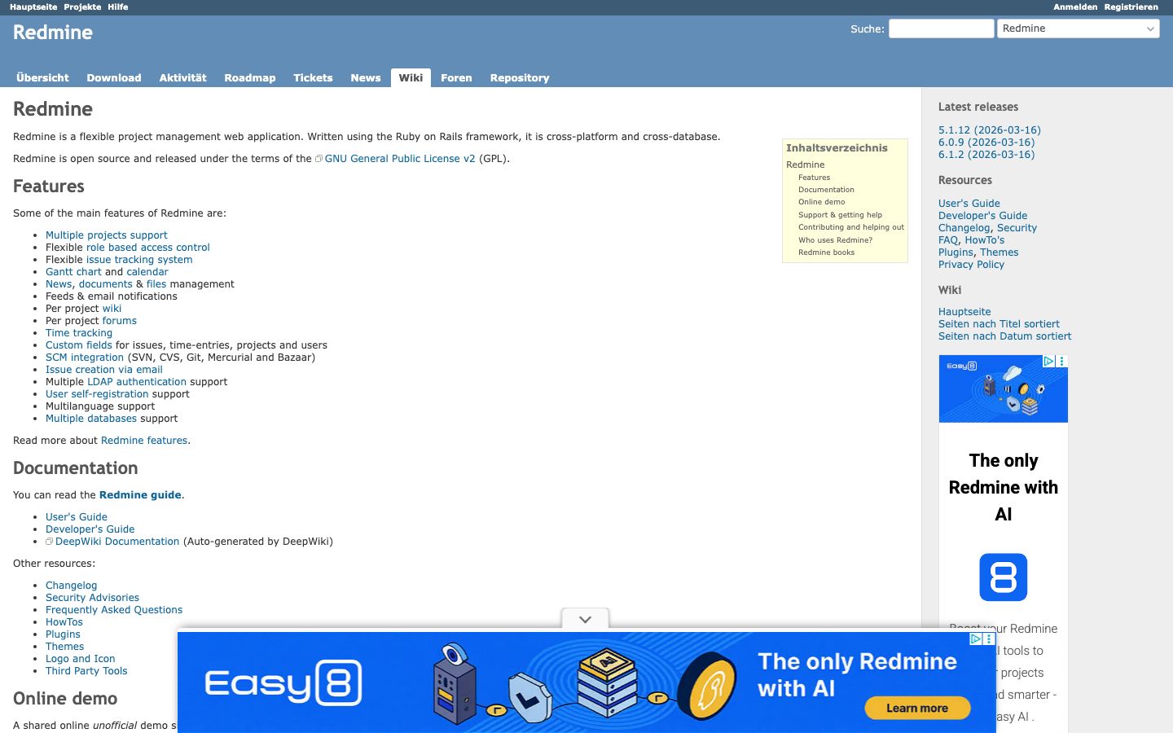
Task: Open Projekte in the top menu
Action: tap(82, 7)
